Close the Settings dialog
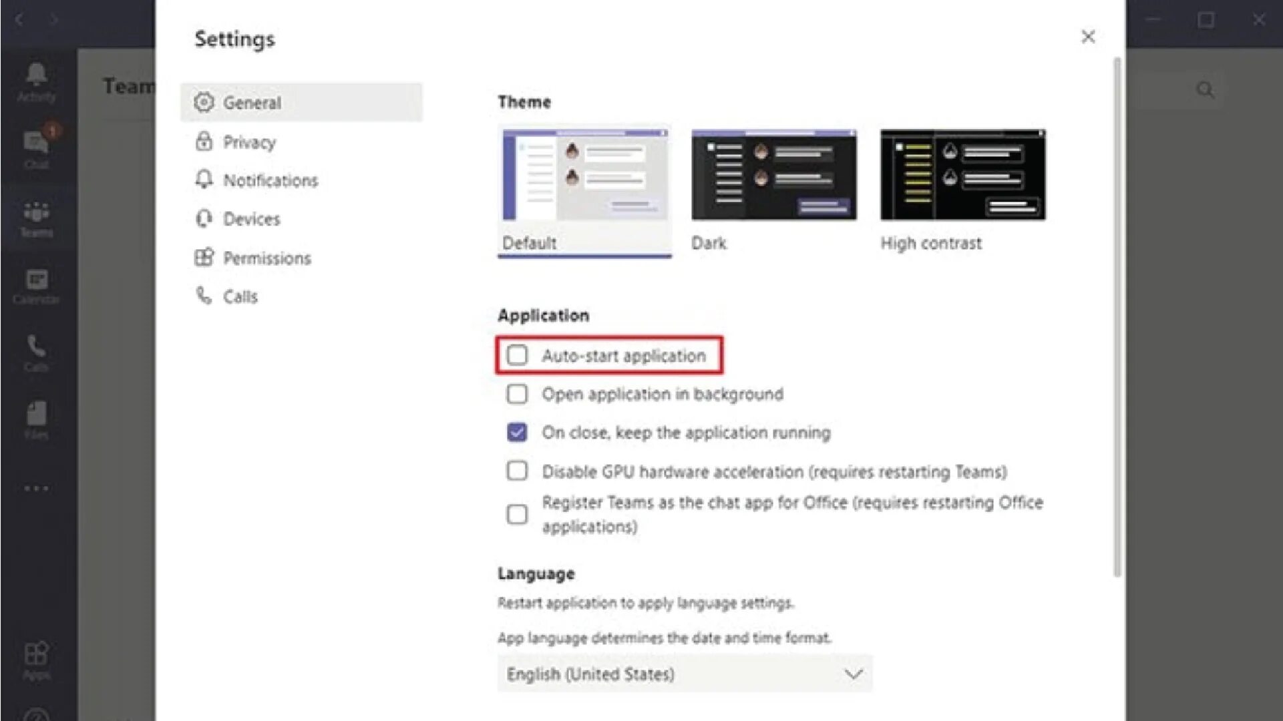 point(1088,37)
